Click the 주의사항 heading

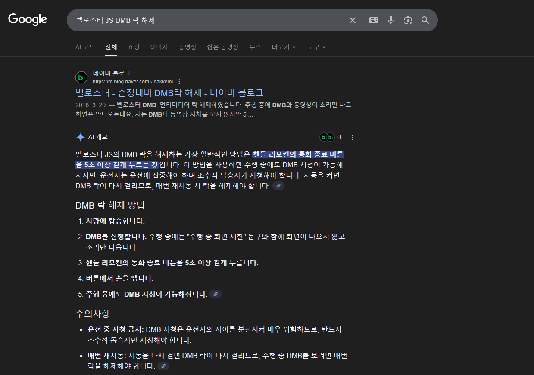[x=92, y=313]
